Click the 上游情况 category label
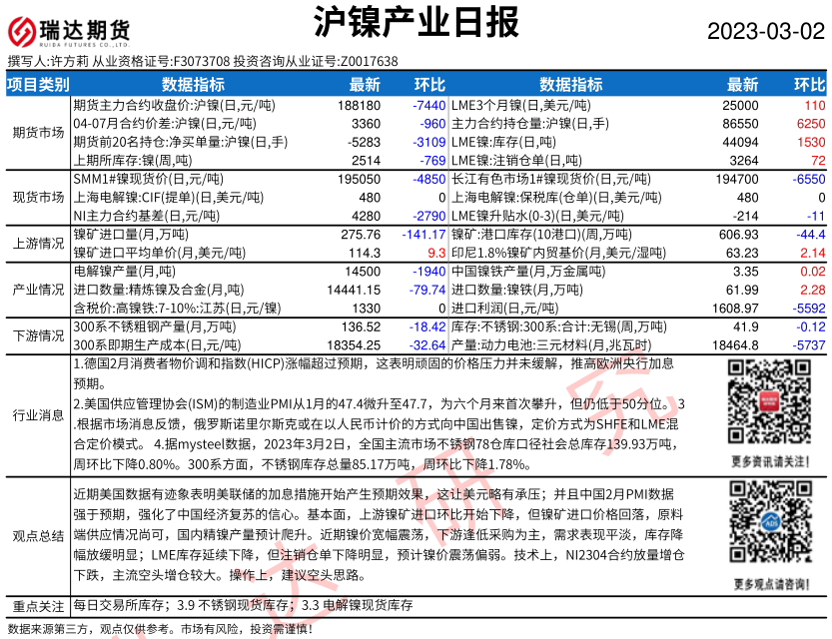This screenshot has width=832, height=639. point(38,243)
